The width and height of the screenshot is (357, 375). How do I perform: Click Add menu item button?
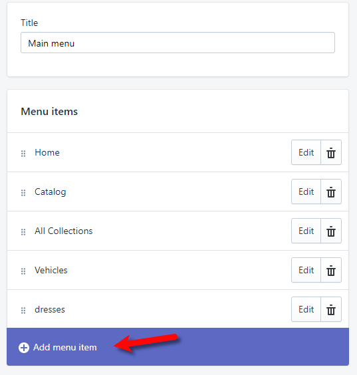[178, 347]
